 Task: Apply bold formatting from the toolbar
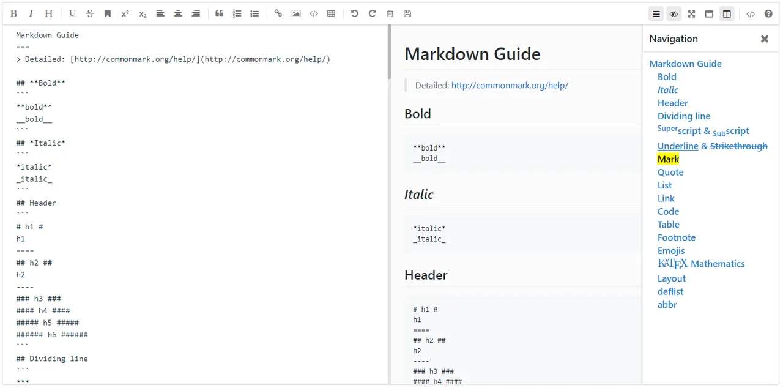13,13
